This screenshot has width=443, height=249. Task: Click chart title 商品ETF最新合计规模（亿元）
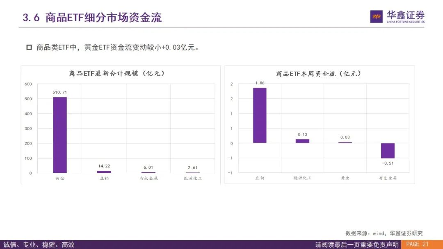[x=116, y=74]
